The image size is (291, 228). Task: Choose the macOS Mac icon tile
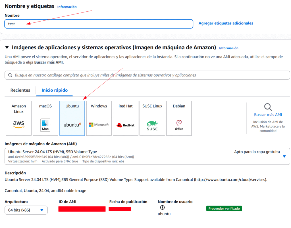pyautogui.click(x=45, y=118)
